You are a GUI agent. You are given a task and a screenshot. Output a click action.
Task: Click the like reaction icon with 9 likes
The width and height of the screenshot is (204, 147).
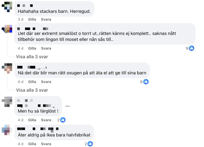tap(192, 48)
